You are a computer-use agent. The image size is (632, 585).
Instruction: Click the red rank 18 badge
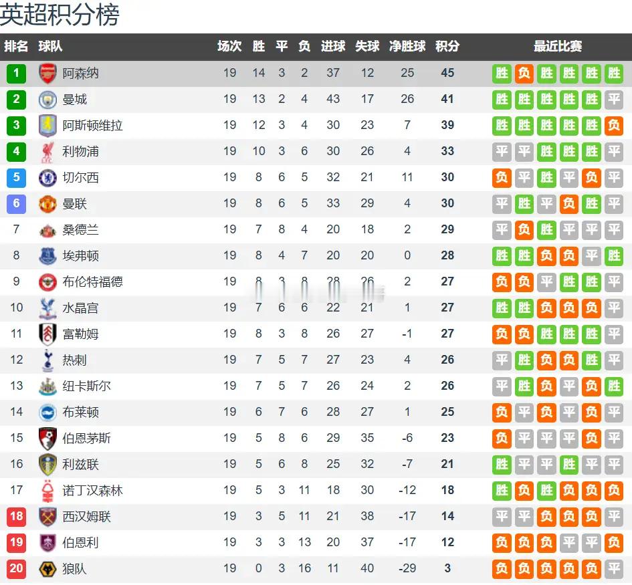pos(17,517)
